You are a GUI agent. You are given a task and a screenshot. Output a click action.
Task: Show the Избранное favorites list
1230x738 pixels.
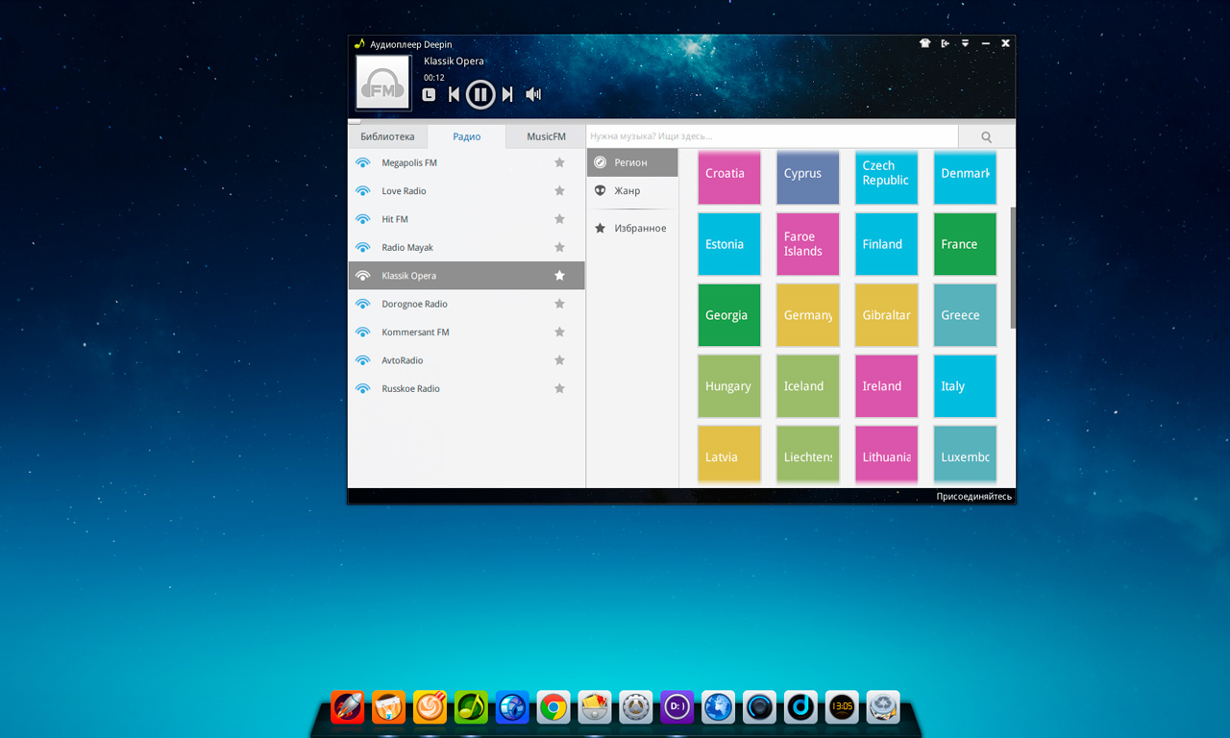[x=640, y=229]
